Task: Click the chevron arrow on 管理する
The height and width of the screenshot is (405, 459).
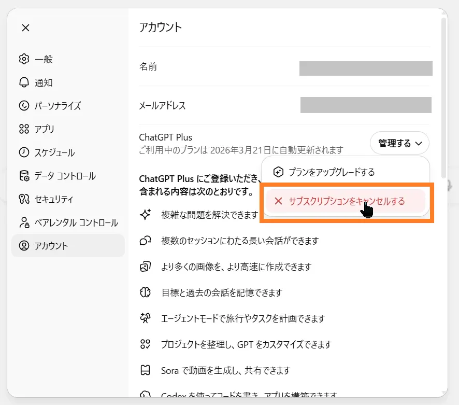Action: pos(419,144)
